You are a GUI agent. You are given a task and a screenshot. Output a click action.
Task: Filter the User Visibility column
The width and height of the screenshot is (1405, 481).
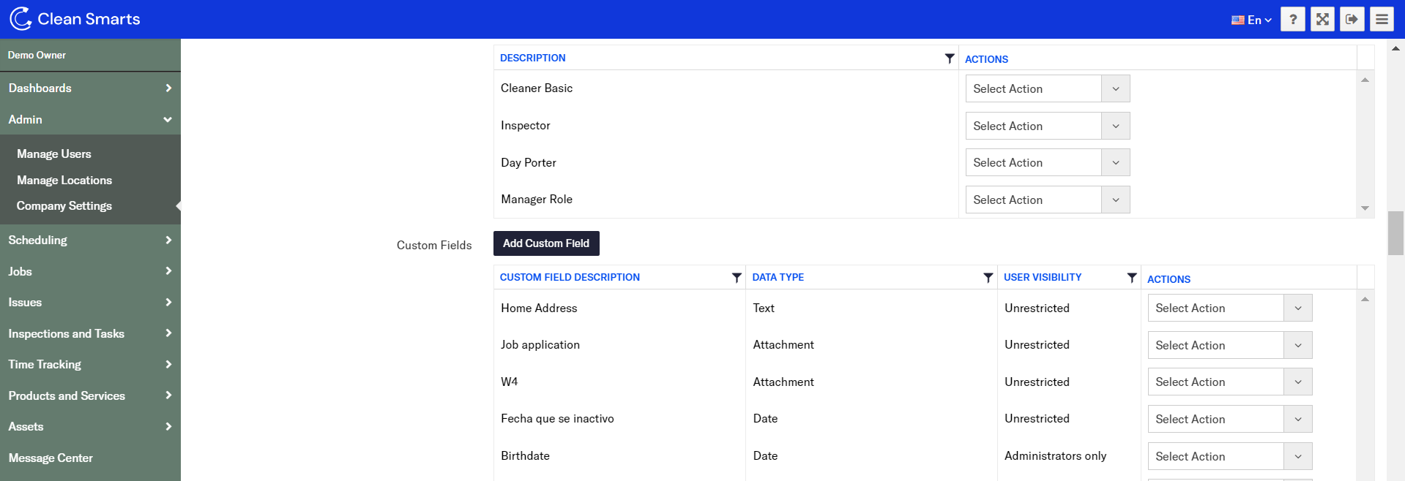[1131, 278]
